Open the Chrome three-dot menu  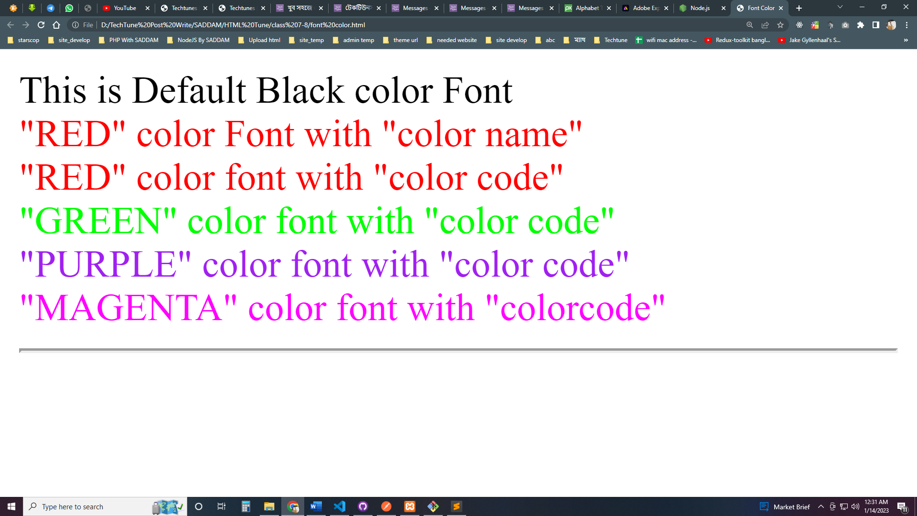point(906,25)
